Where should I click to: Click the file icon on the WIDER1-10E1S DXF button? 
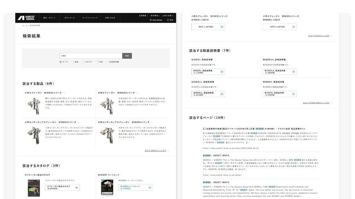222,27
